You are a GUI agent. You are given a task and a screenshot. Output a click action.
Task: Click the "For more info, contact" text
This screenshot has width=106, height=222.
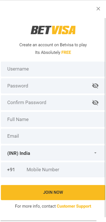pos(36,206)
